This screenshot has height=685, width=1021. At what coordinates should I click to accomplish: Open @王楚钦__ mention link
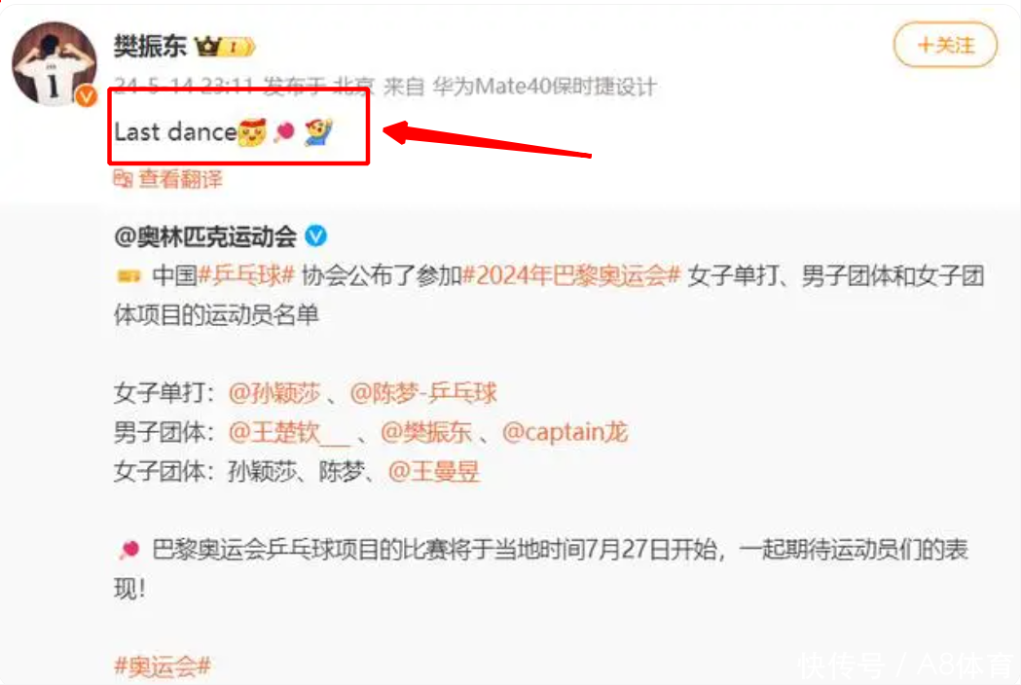pyautogui.click(x=289, y=432)
